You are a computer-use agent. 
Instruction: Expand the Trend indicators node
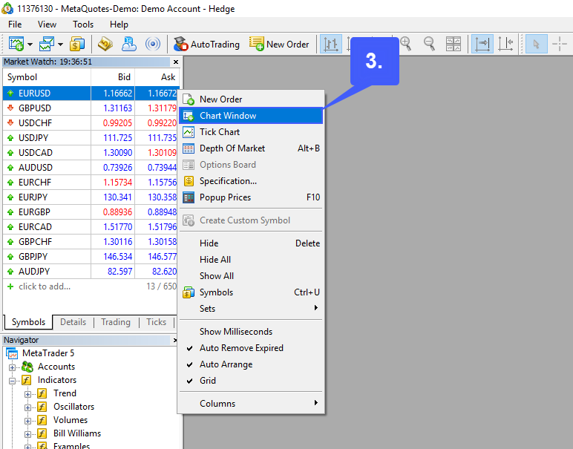point(27,394)
